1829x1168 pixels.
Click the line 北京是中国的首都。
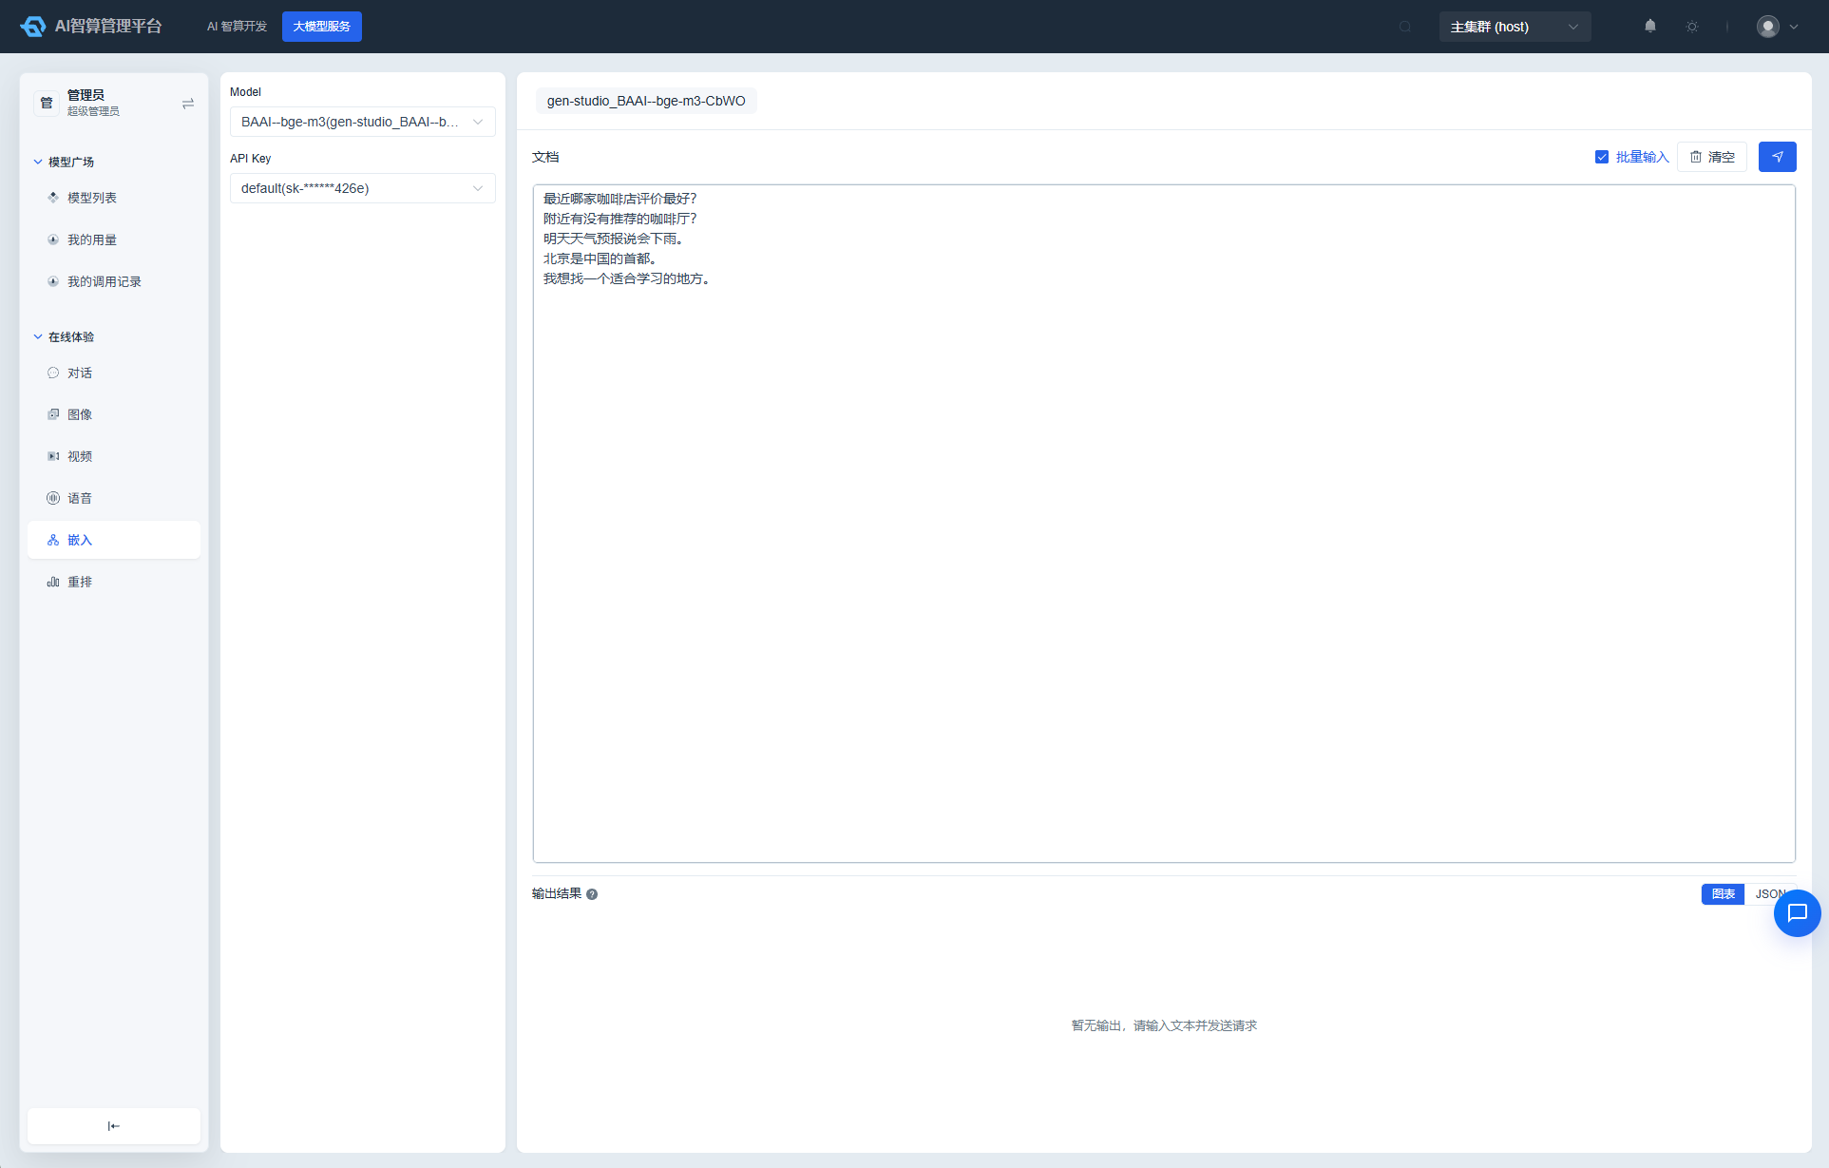tap(602, 258)
